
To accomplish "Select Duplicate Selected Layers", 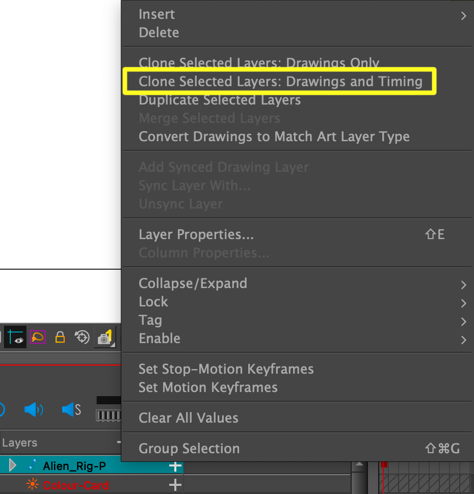I will click(x=220, y=100).
